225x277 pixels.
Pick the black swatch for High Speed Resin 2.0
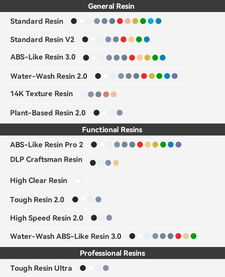click(94, 218)
